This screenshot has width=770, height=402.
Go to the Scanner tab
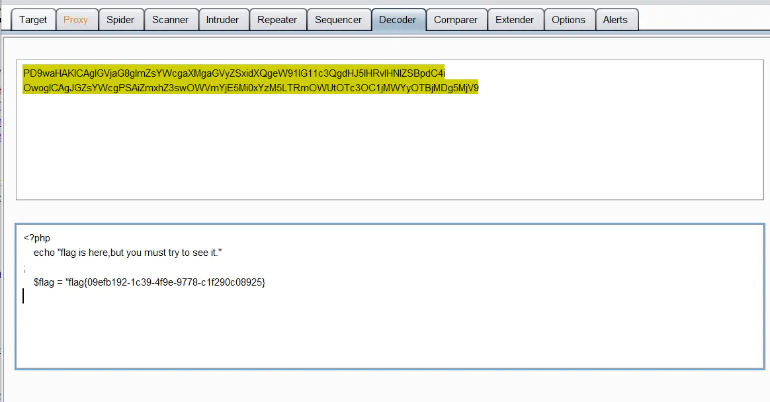[170, 20]
